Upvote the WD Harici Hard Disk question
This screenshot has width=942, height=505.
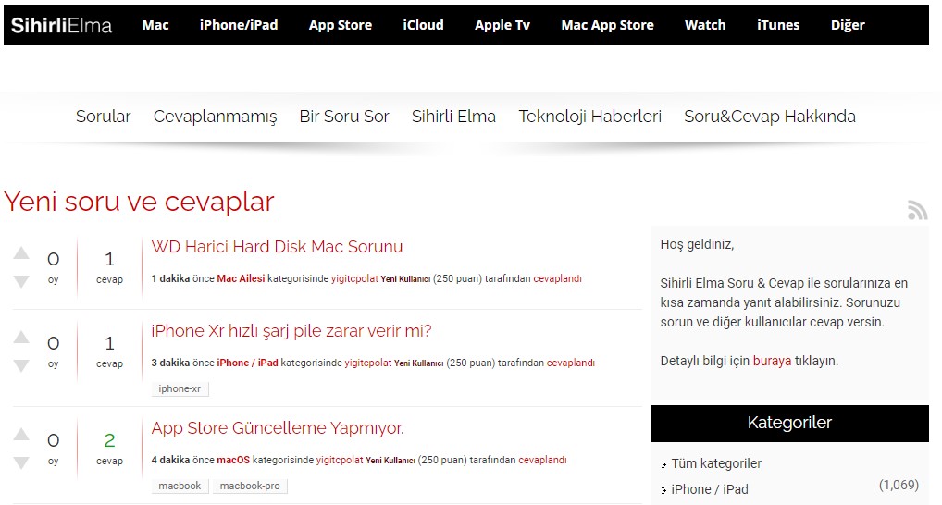[21, 253]
